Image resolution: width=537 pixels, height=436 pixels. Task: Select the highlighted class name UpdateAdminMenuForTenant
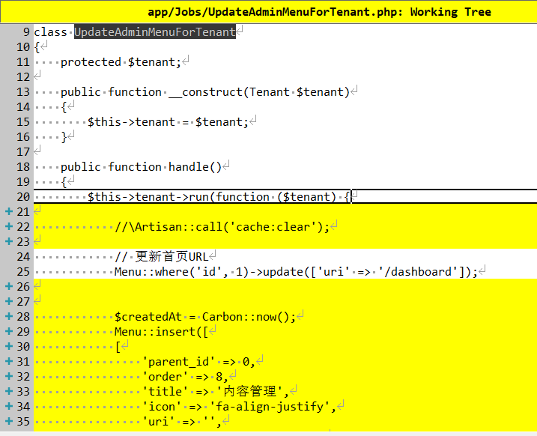(155, 32)
